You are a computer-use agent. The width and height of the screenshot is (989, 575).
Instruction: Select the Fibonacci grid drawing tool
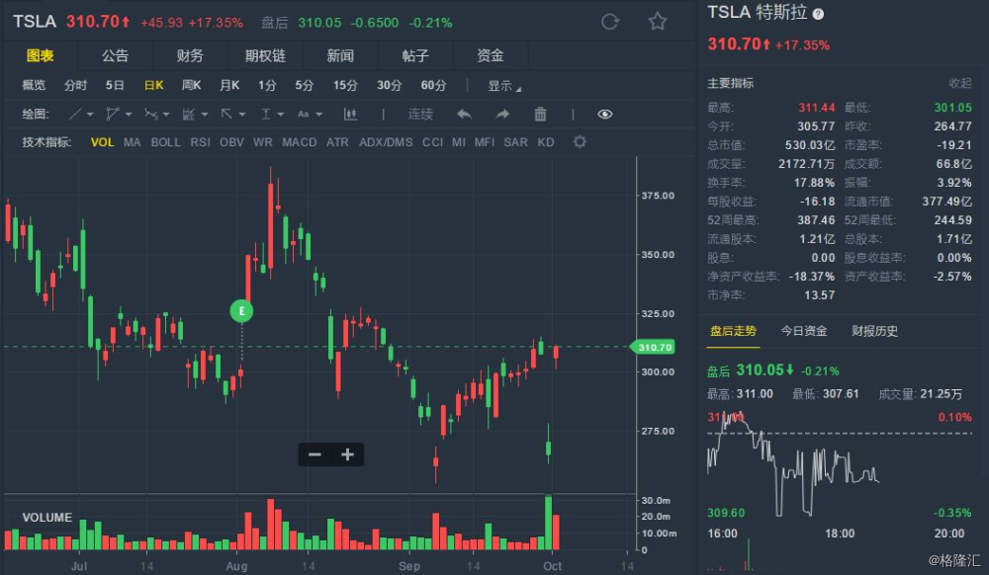click(188, 114)
